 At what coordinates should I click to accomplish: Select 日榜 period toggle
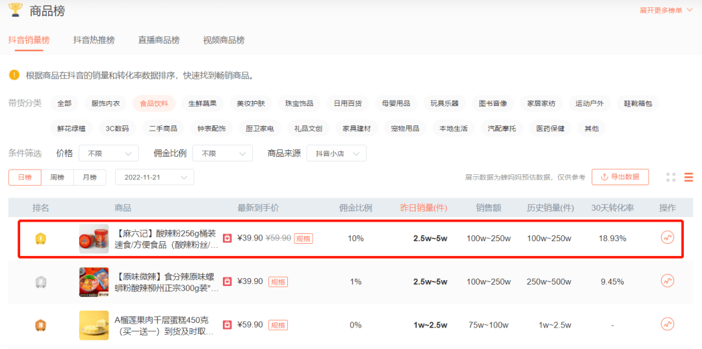click(x=25, y=177)
